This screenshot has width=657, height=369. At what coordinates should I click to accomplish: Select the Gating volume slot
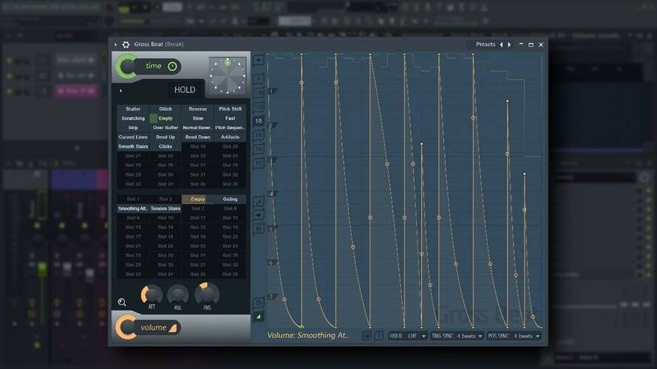point(230,199)
